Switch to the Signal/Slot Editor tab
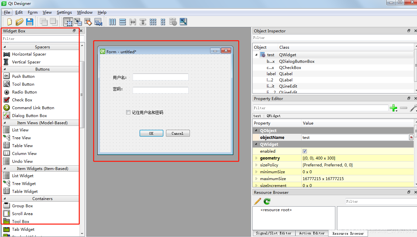Viewport: 417px width, 237px height. [x=274, y=233]
